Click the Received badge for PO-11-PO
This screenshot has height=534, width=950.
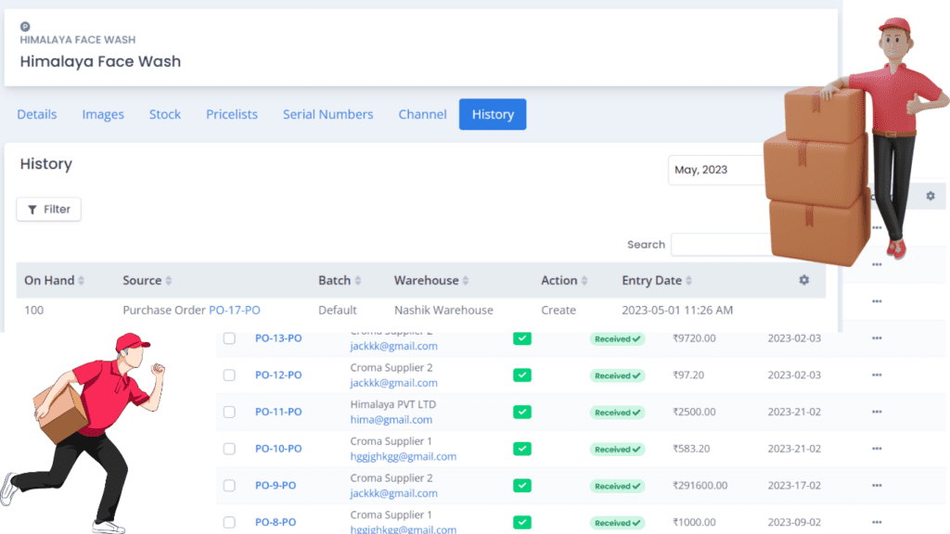(617, 413)
